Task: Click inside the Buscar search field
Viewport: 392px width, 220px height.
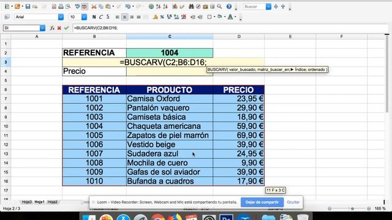Action: point(254,7)
